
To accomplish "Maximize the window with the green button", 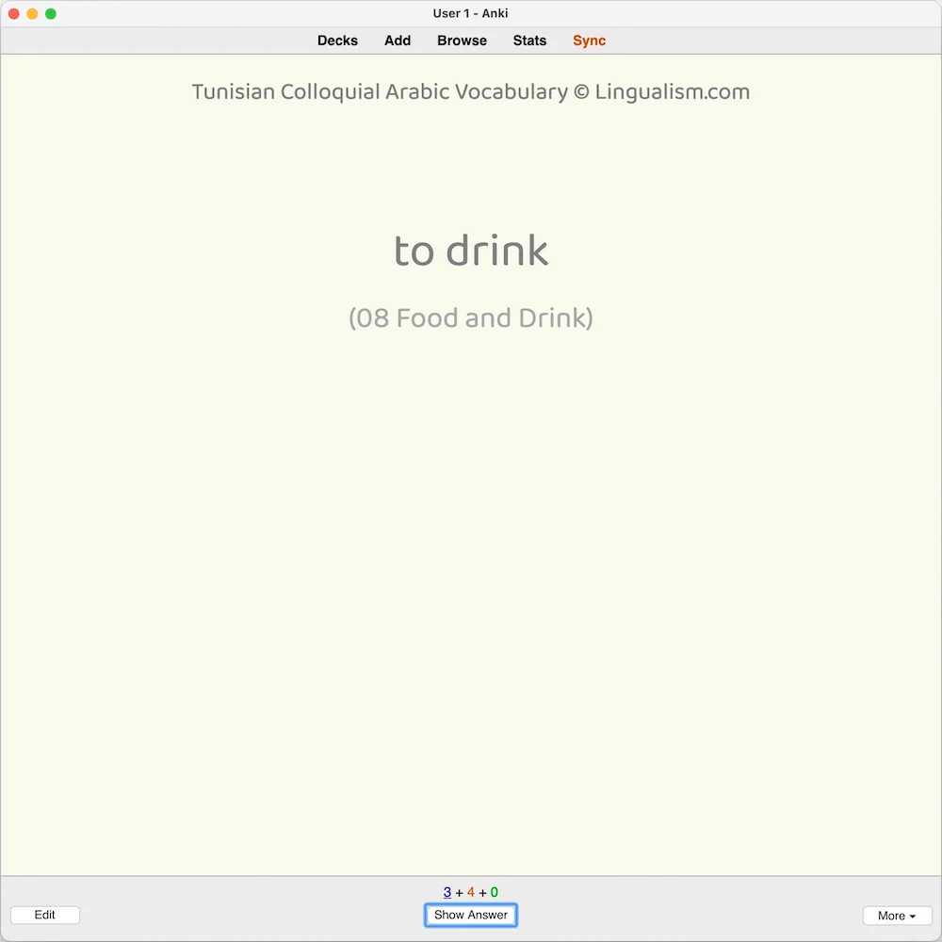I will (51, 13).
